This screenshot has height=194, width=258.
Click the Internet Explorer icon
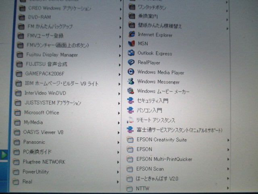pyautogui.click(x=132, y=34)
